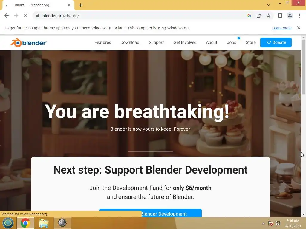Click the blue Donate button

point(276,42)
